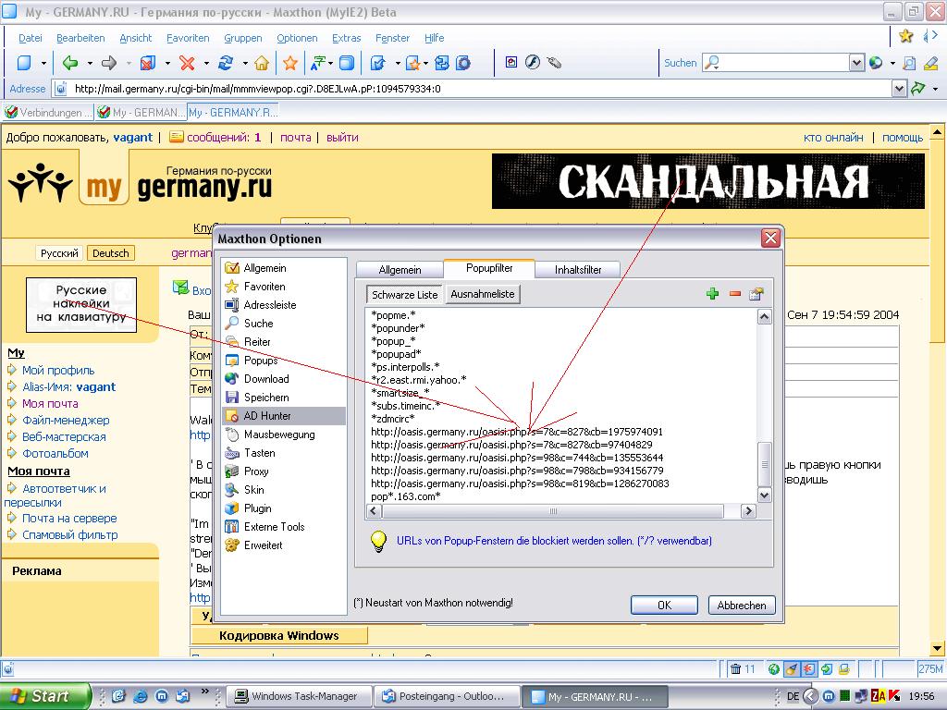Click the Posteingang - Outlook taskbar button

click(447, 697)
